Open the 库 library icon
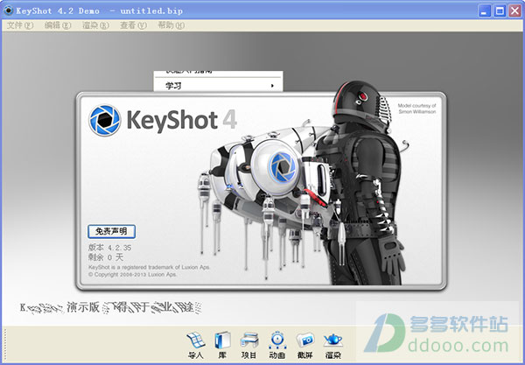The height and width of the screenshot is (365, 525). coord(222,345)
